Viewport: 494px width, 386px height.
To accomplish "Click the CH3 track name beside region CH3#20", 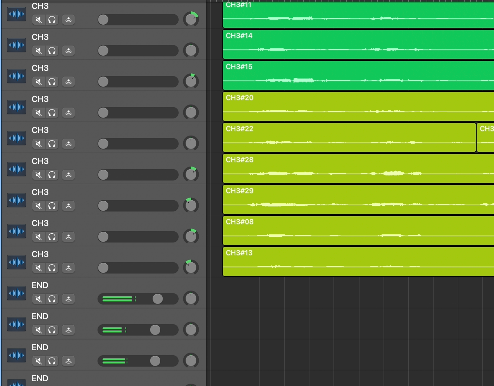I will tap(40, 99).
